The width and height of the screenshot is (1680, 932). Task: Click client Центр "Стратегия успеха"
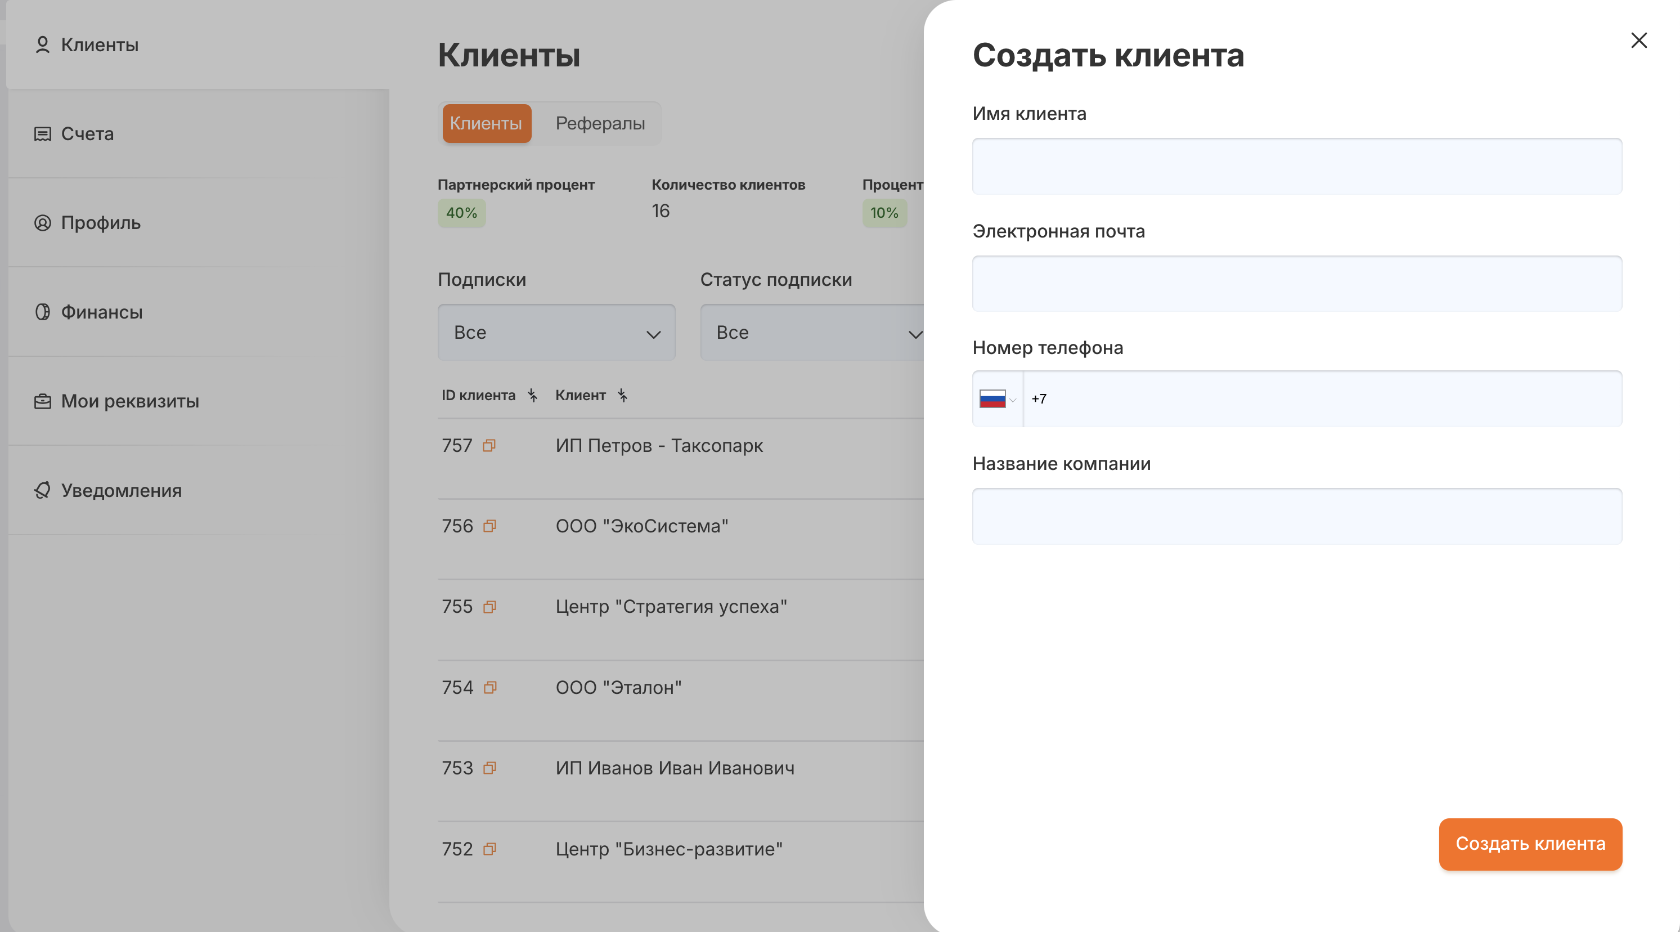[x=671, y=607]
